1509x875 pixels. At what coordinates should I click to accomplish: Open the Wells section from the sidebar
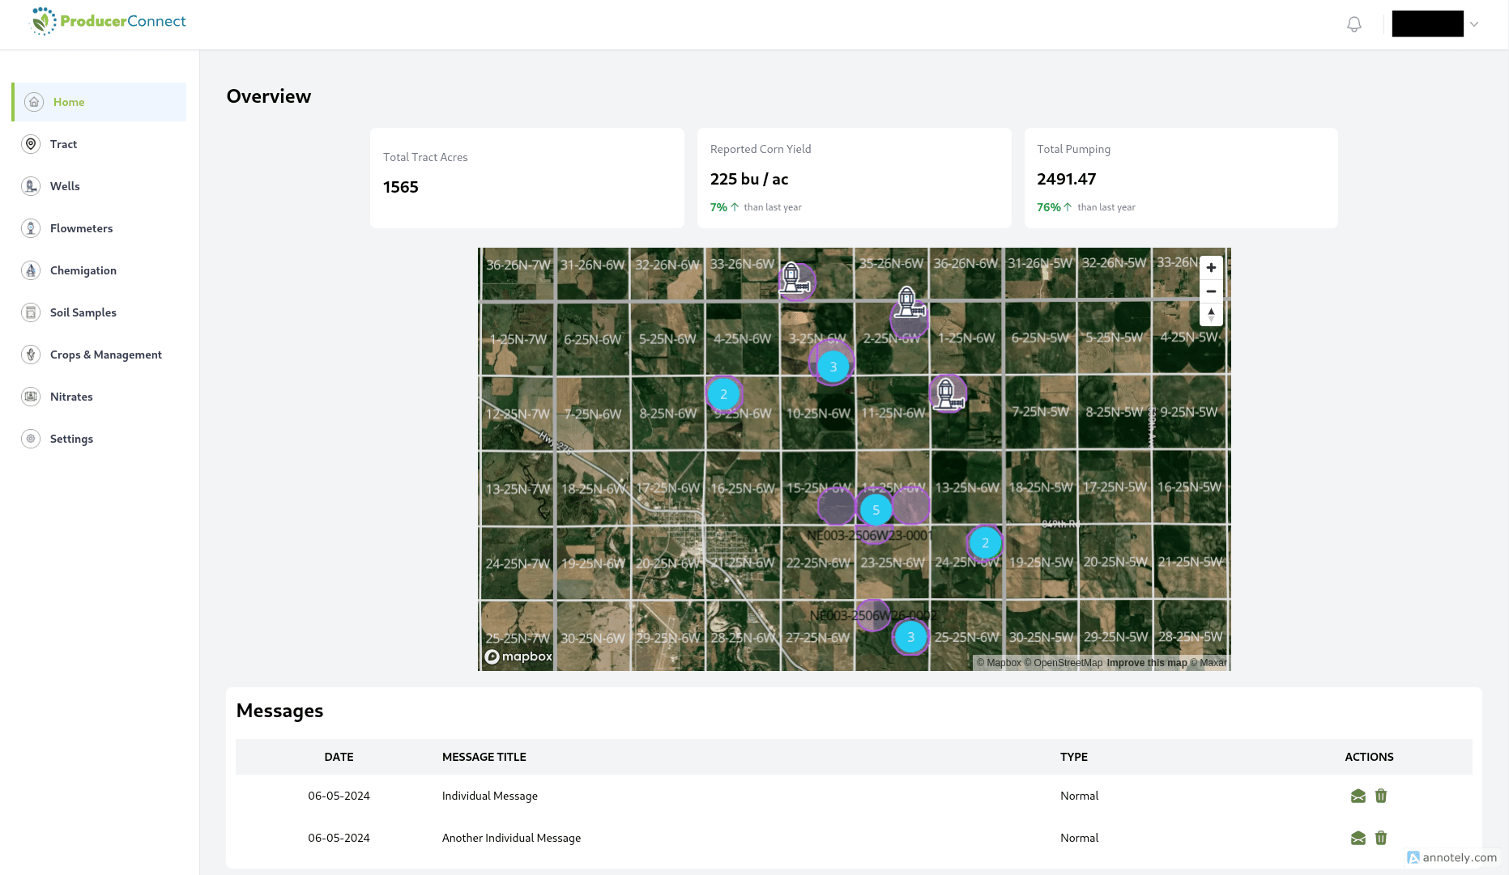(64, 186)
